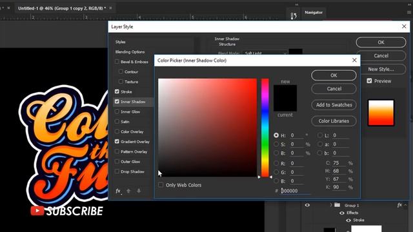
Task: Open Blending Options in Layer Style
Action: 130,52
